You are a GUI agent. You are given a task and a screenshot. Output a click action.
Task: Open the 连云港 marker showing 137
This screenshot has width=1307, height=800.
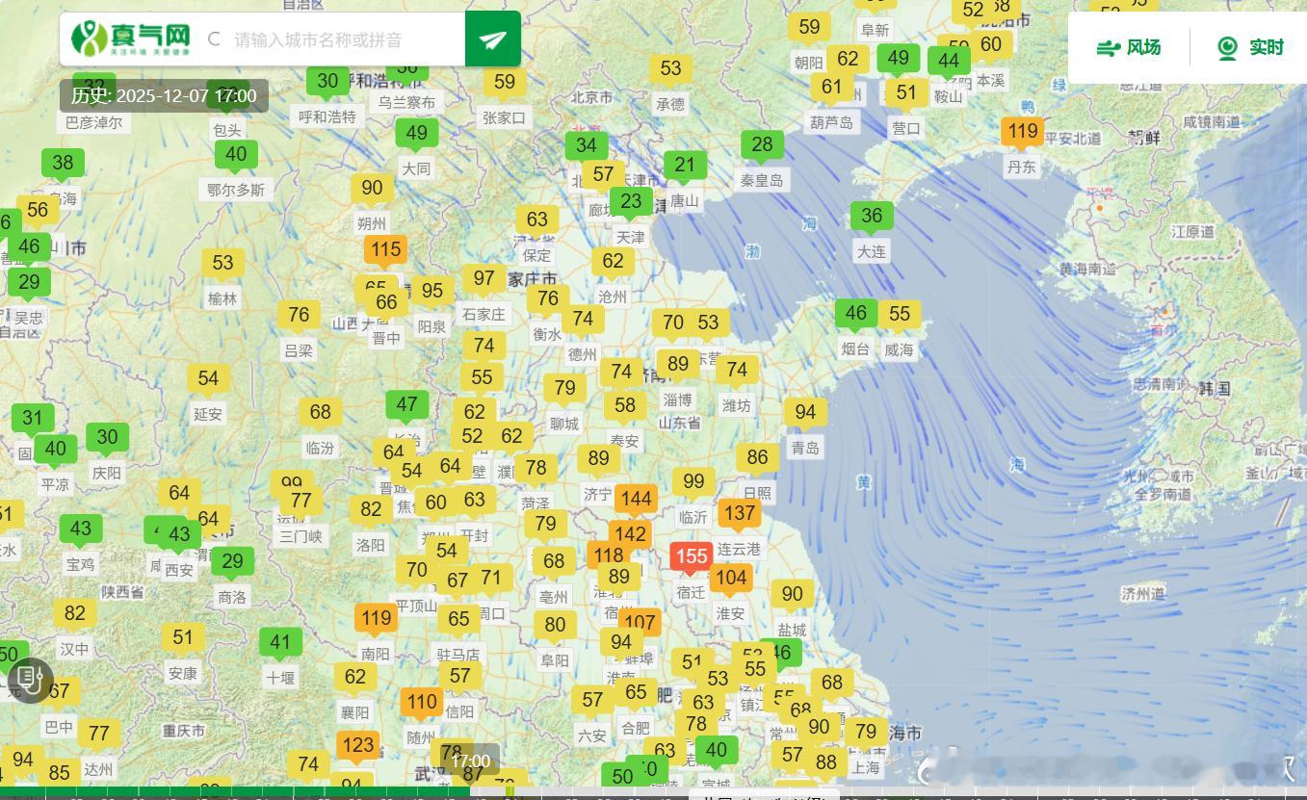click(x=739, y=514)
